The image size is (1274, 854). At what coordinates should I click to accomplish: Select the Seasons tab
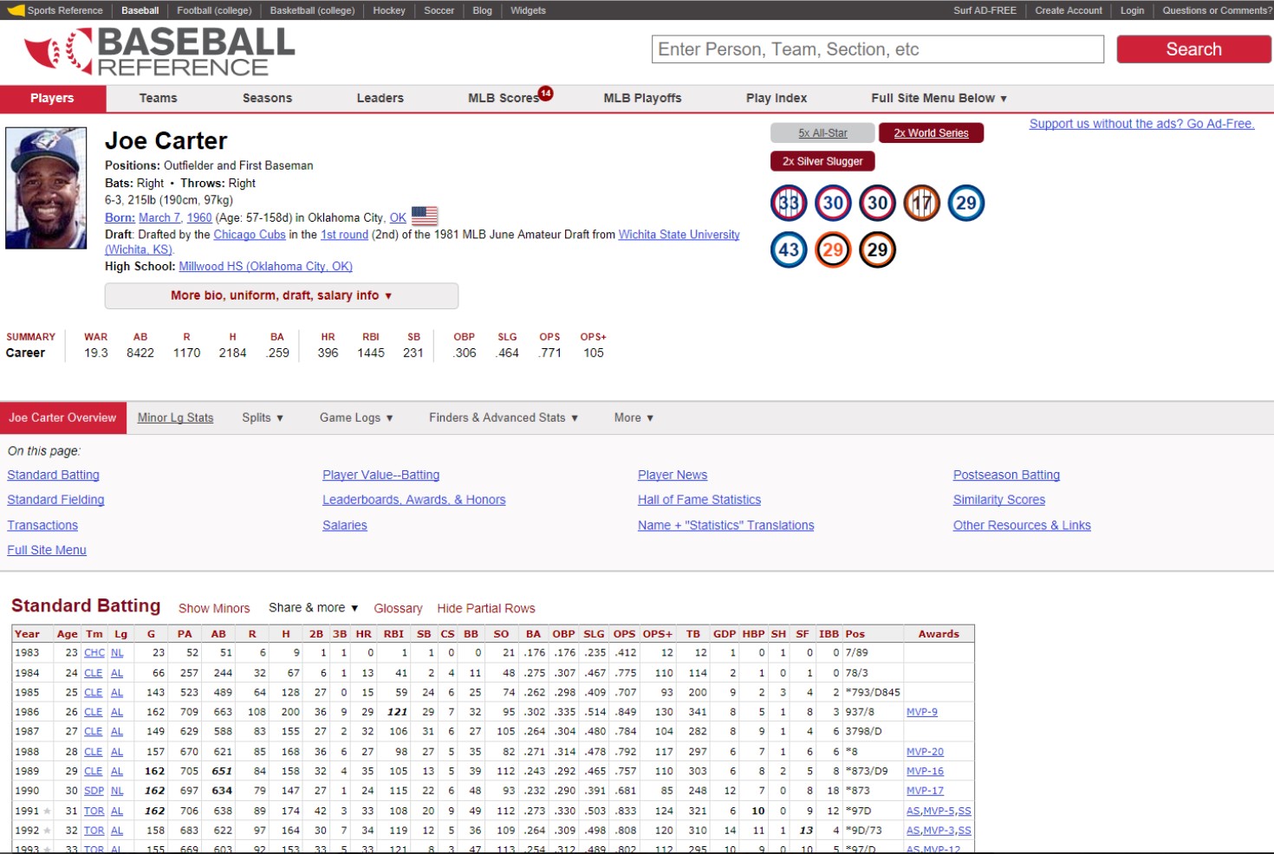click(267, 98)
